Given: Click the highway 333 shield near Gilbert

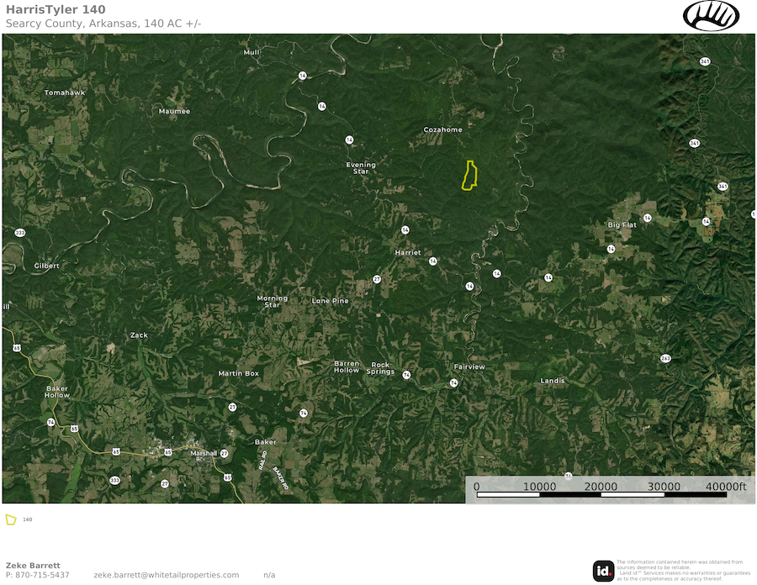Looking at the screenshot, I should click(19, 232).
